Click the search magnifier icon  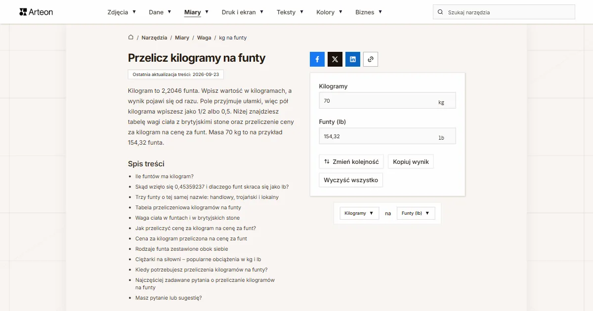pos(440,12)
